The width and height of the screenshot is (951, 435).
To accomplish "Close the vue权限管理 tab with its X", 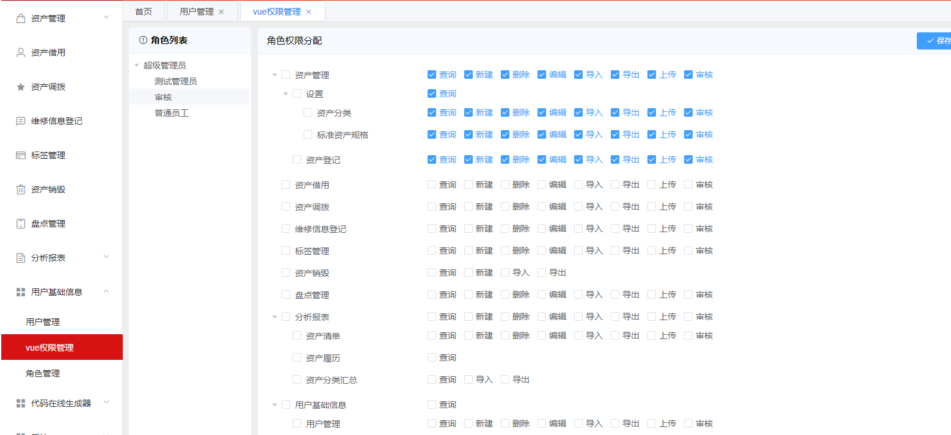I will (308, 12).
